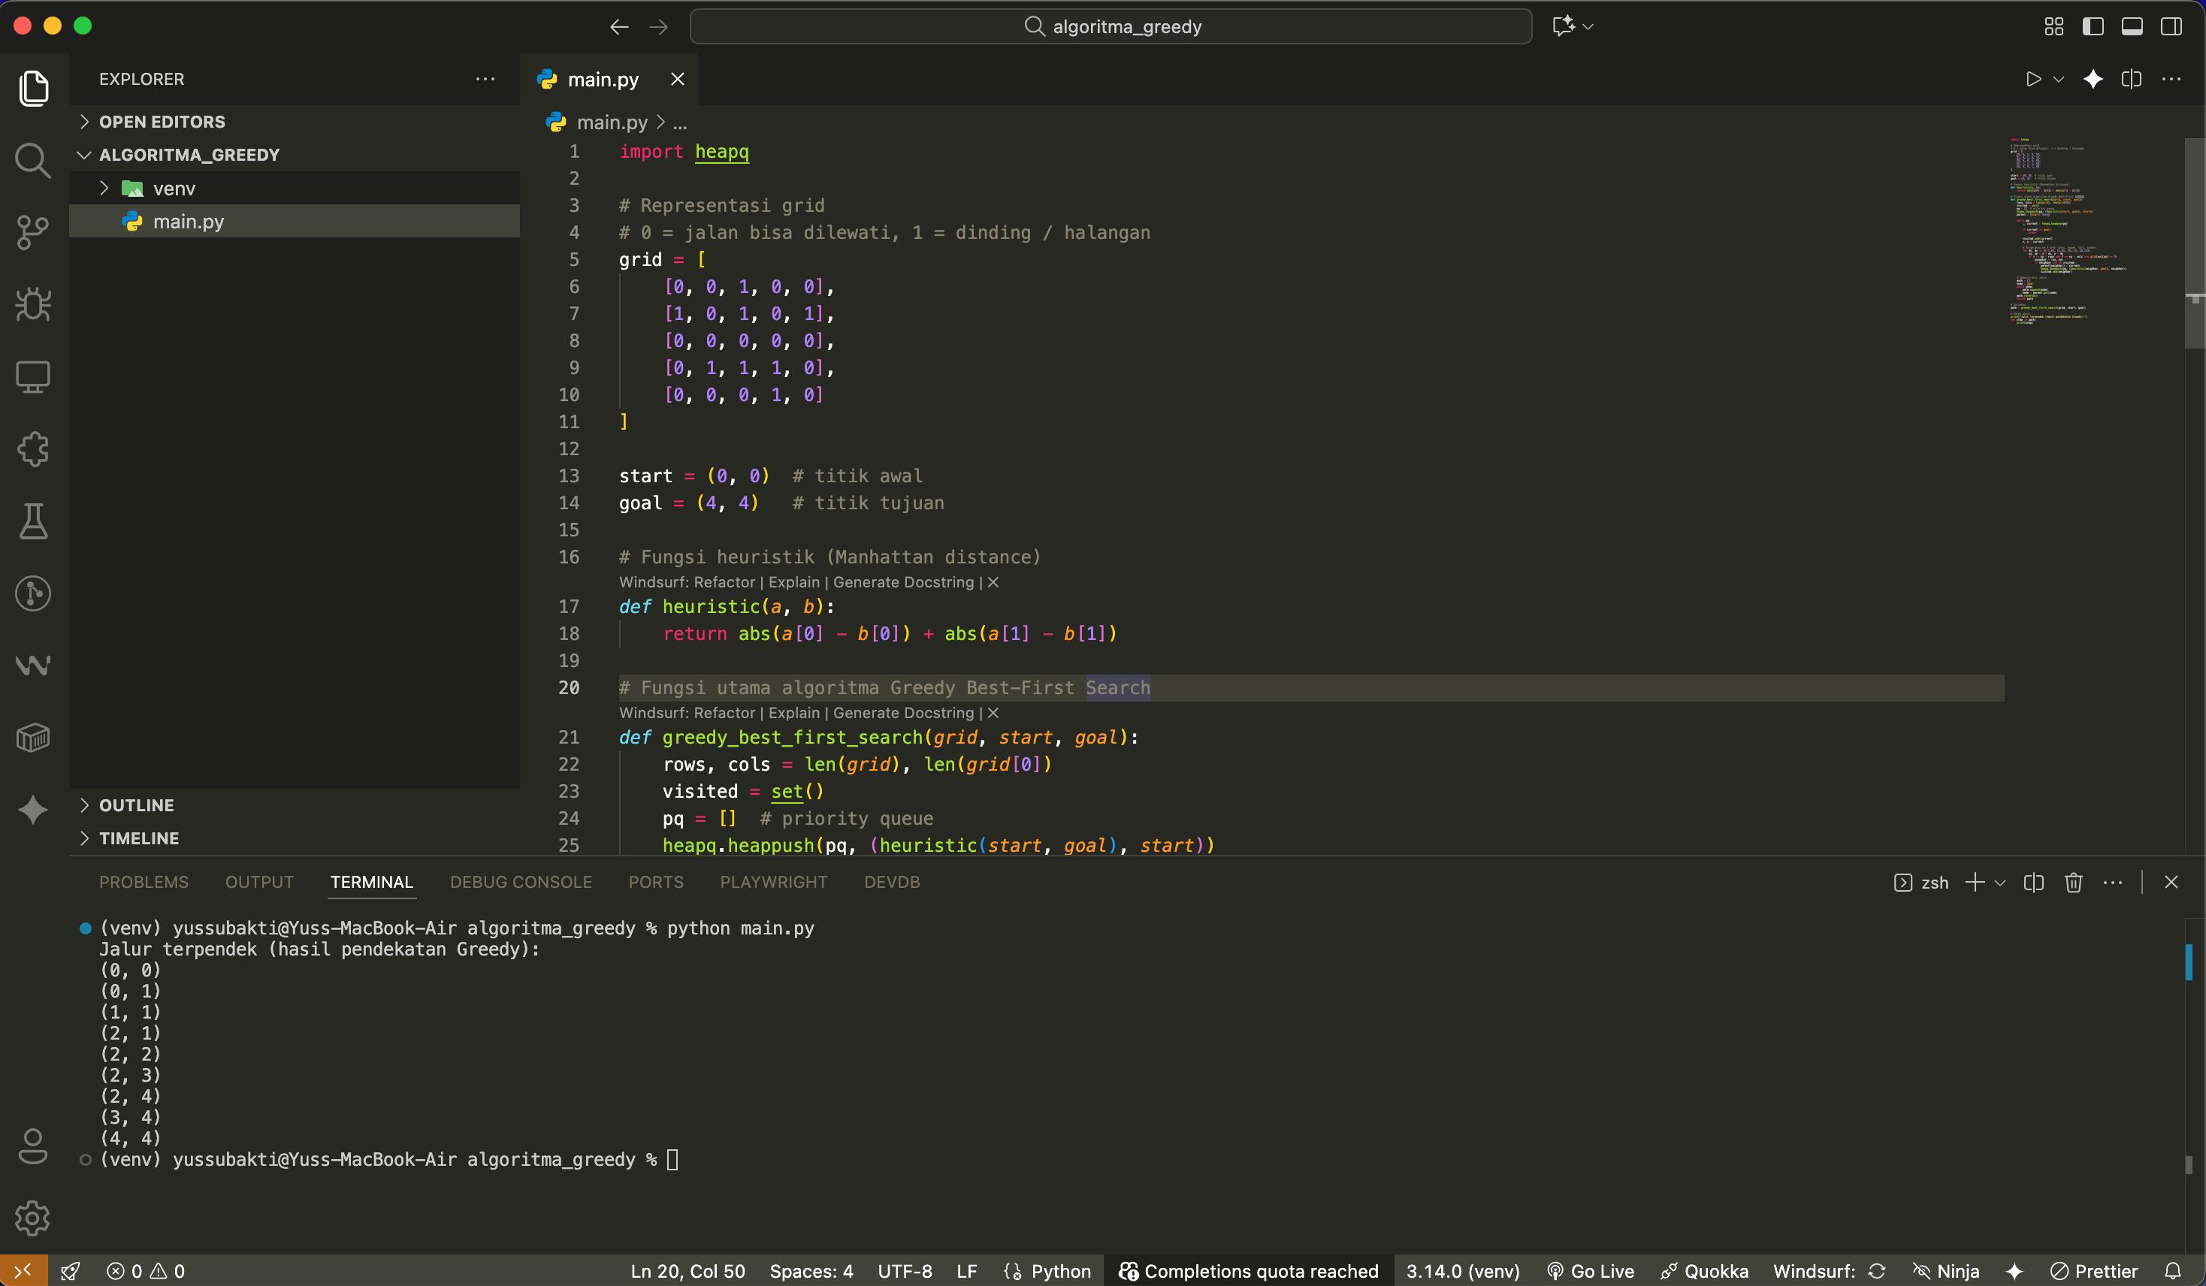Click the algoritma_greedy command center search box

point(1111,26)
